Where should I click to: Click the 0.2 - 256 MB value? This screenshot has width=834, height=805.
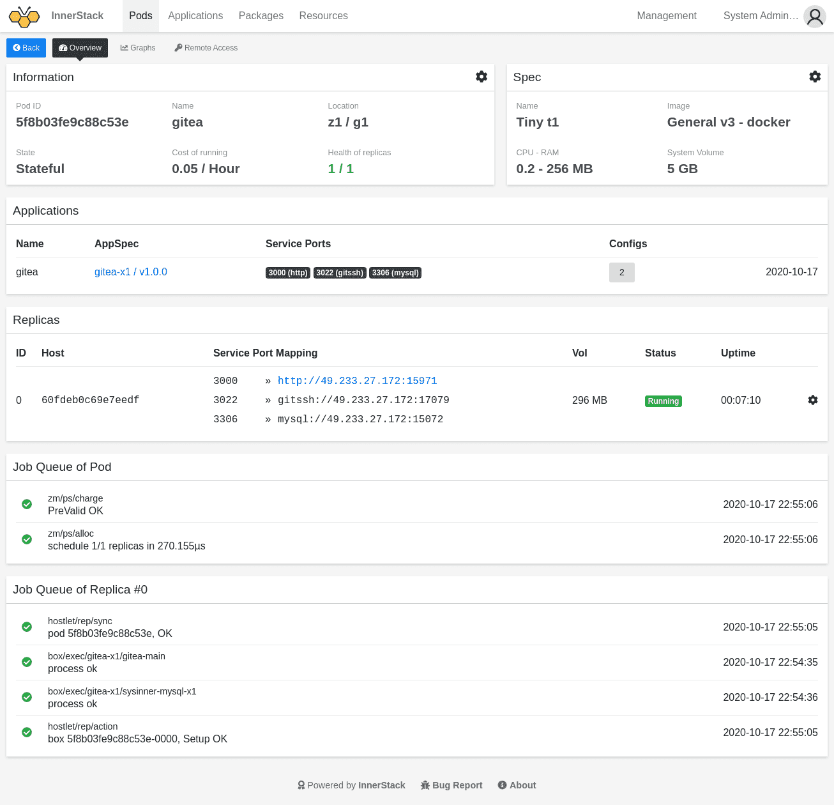[x=555, y=169]
